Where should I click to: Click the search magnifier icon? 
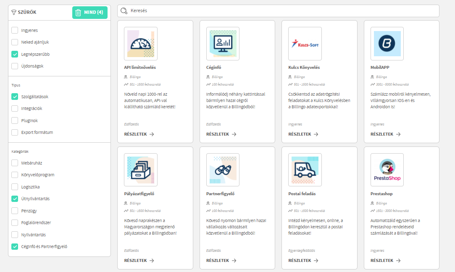pos(124,11)
